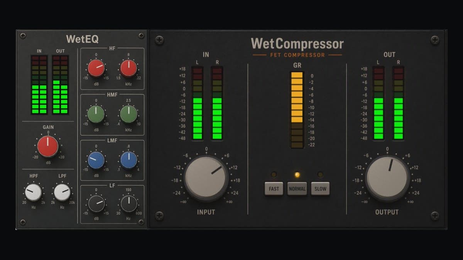The image size is (463, 260).
Task: Click the lit LED above NORMAL
Action: click(297, 175)
